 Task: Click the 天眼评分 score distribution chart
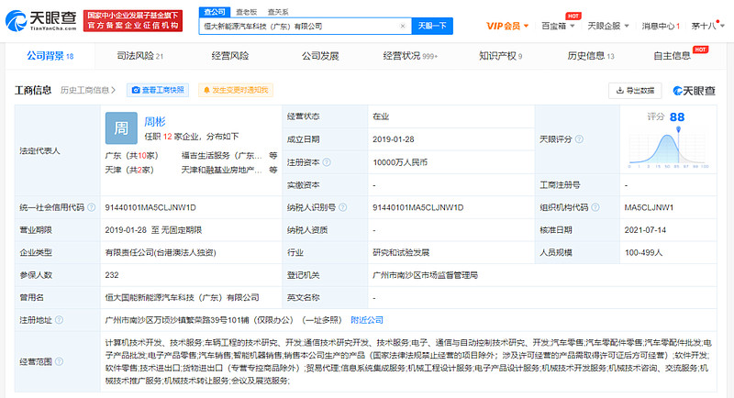click(669, 149)
